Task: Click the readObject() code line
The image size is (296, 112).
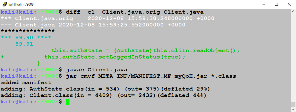Action: click(146, 50)
